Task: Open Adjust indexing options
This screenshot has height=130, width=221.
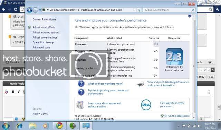Action: click(46, 32)
